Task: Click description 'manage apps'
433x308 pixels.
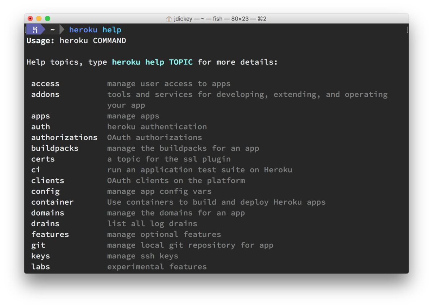Action: 133,116
